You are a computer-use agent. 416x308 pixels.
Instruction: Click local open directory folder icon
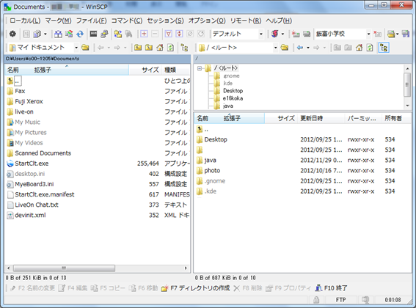pyautogui.click(x=85, y=48)
